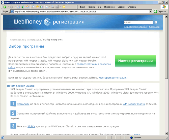Click the Search magnifier toolbar icon
This screenshot has width=169, height=140.
33,7
